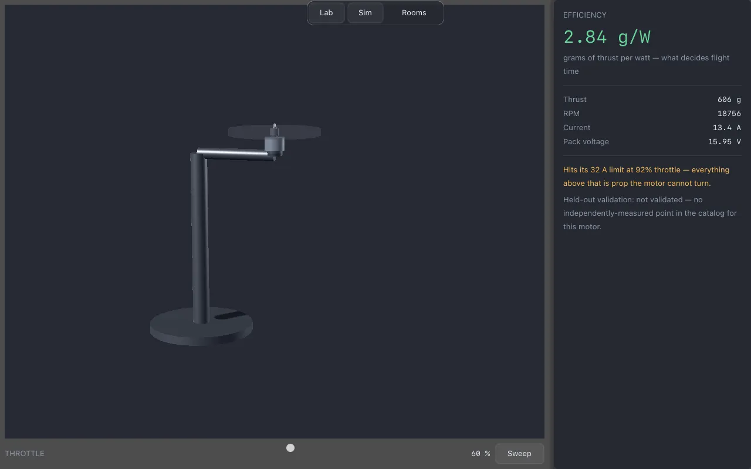
Task: Click the Current row label
Action: [577, 128]
